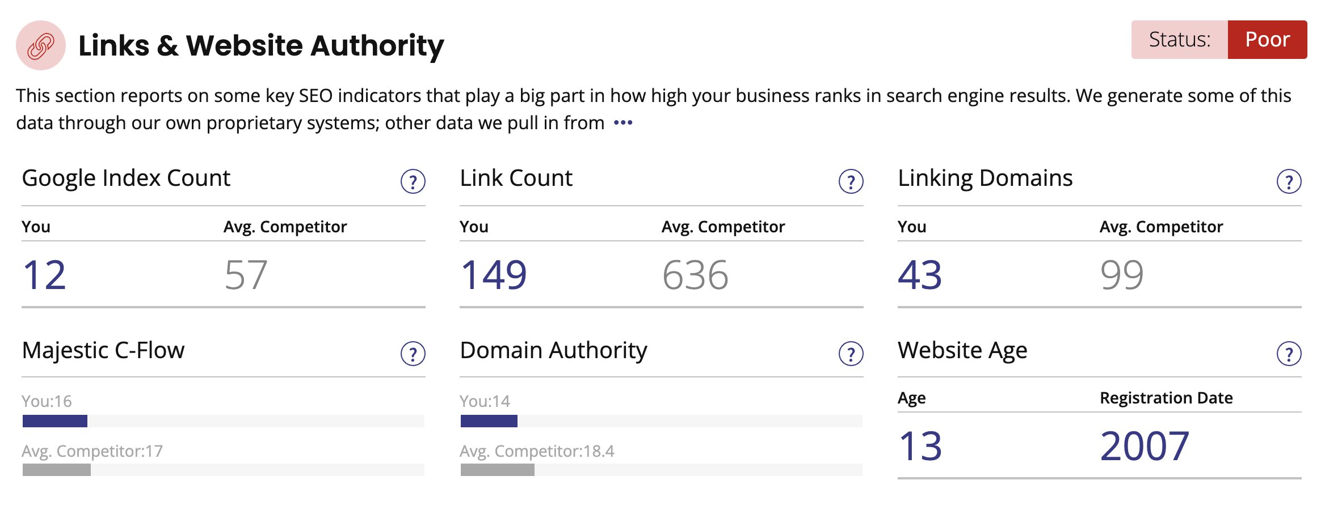Image resolution: width=1325 pixels, height=514 pixels.
Task: Open Google Index Count help icon
Action: click(413, 181)
